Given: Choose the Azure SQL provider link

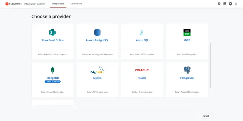Looking at the screenshot, I should click(142, 40).
